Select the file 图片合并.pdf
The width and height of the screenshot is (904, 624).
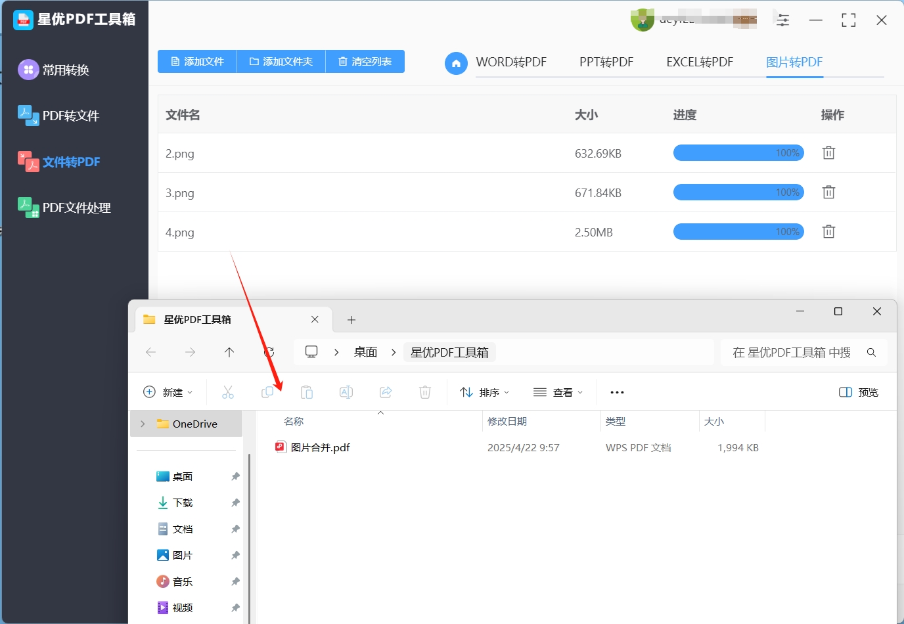(312, 447)
